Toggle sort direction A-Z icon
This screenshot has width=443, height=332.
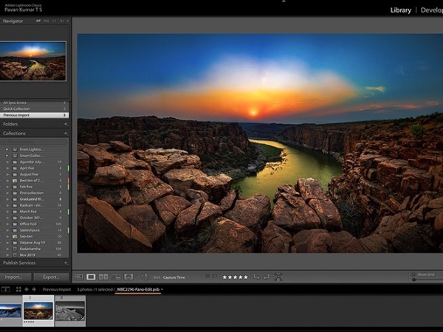click(x=145, y=277)
